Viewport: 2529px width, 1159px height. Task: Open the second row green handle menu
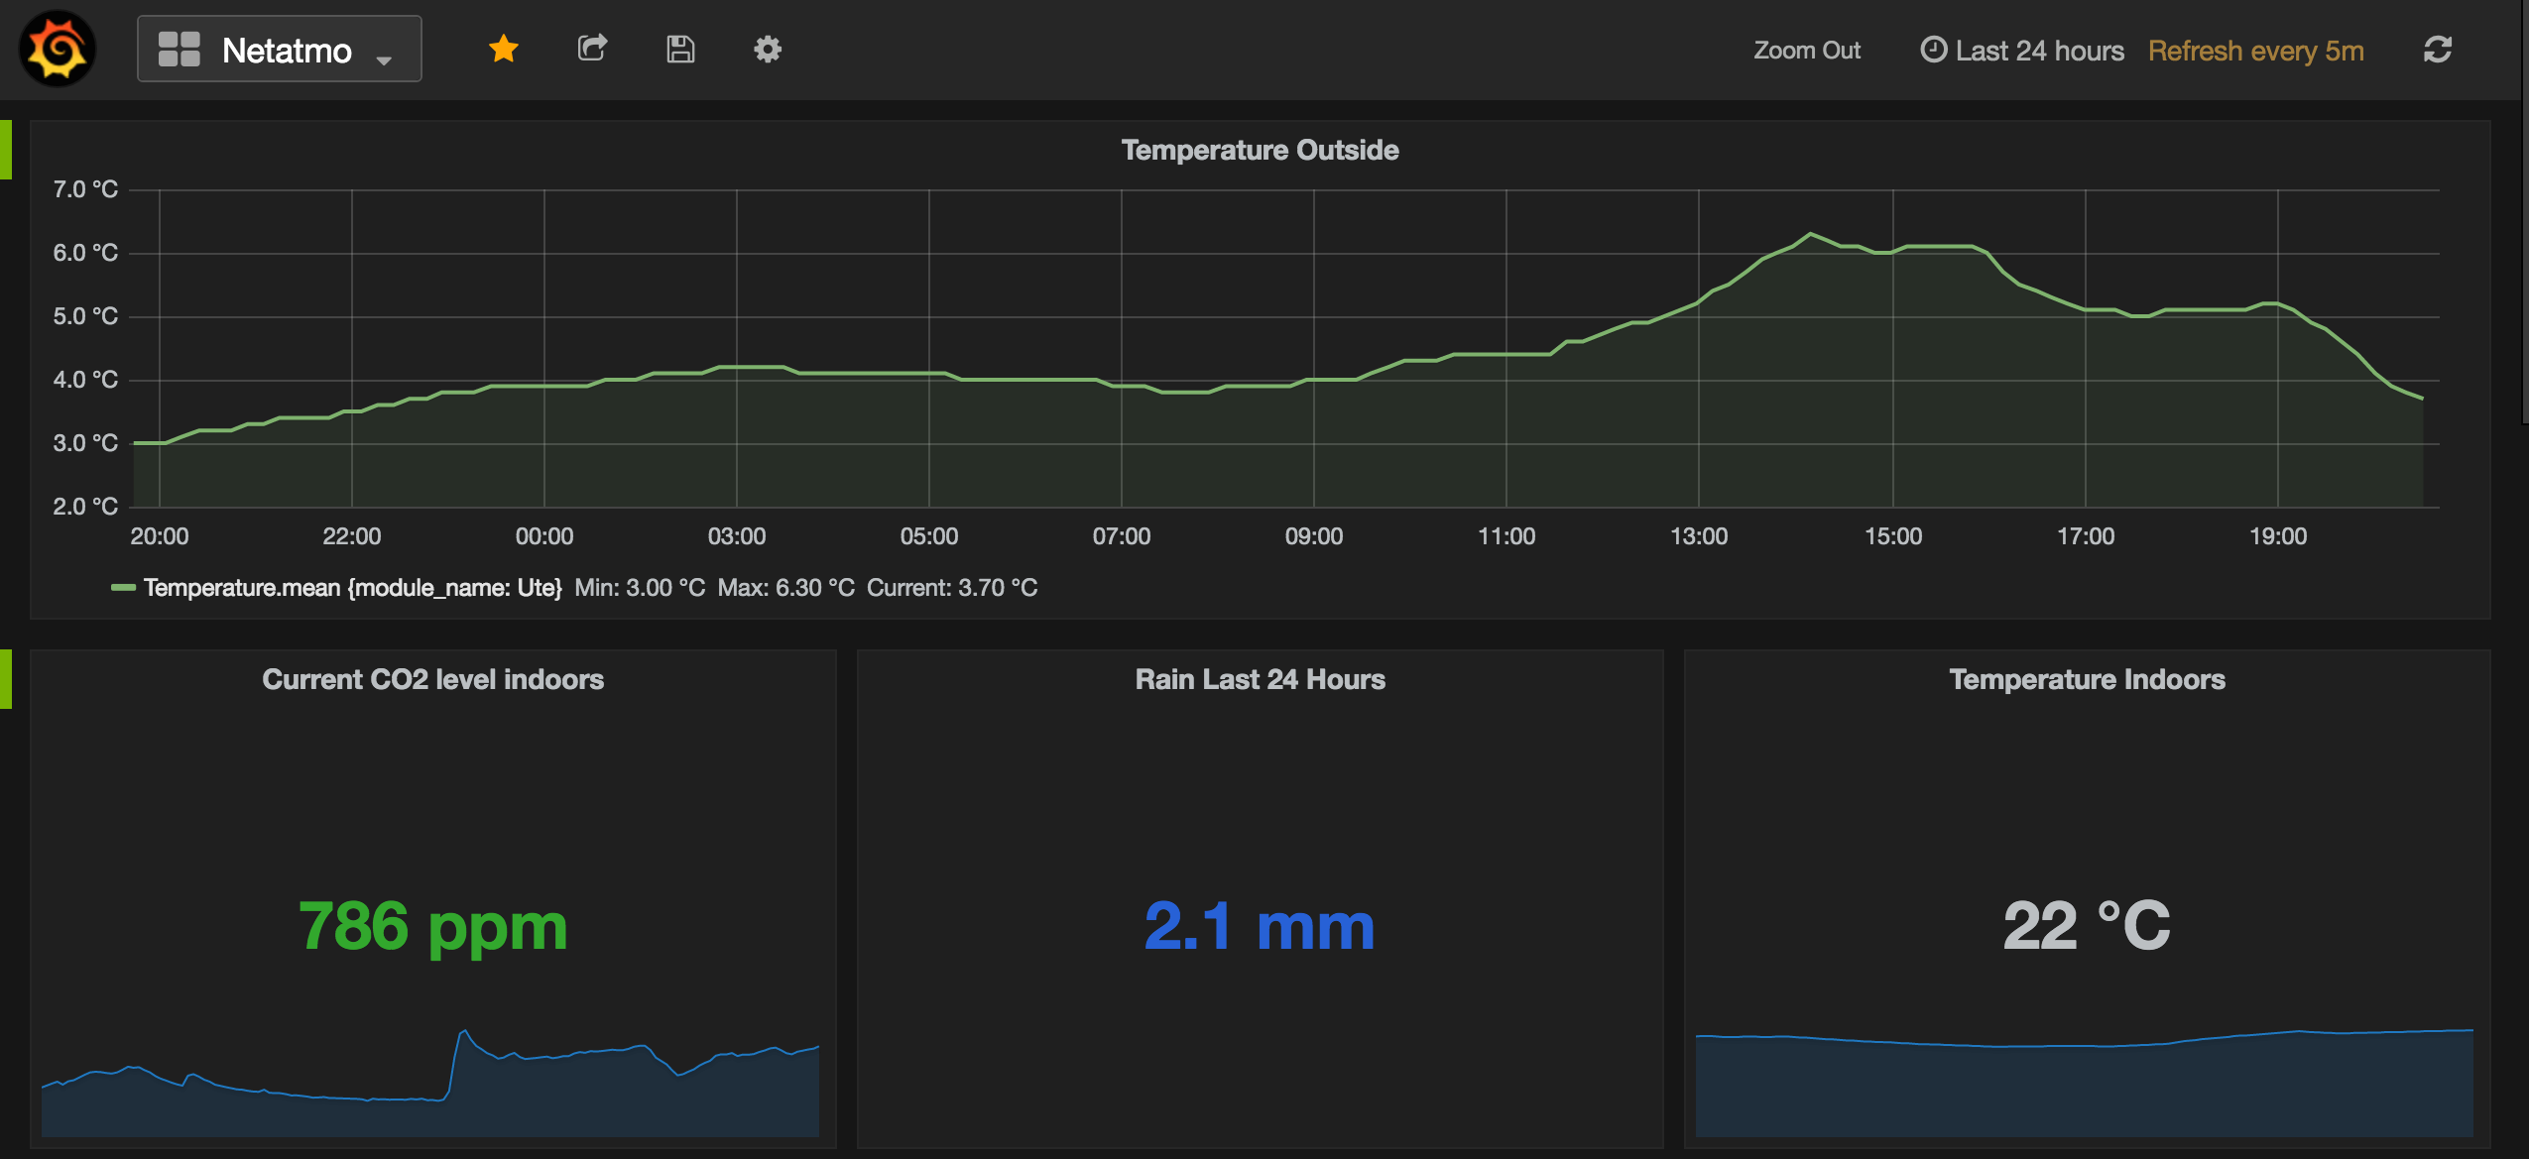[6, 679]
